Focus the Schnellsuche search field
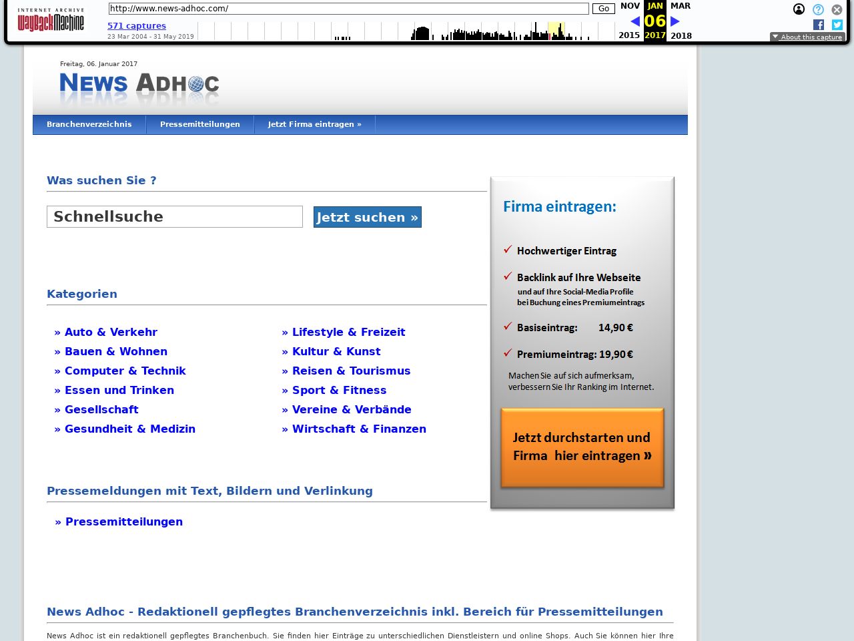Screen dimensions: 854x641 (175, 217)
